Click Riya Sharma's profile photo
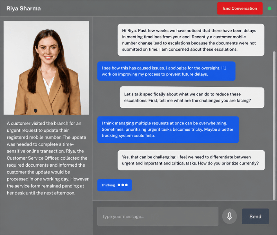 coord(46,68)
